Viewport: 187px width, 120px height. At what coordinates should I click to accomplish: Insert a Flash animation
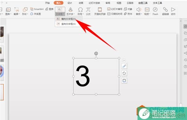tap(155, 11)
